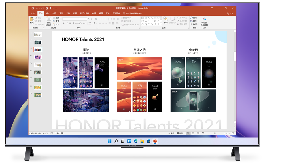This screenshot has height=167, width=308.
Task: Open the 选择 select dropdown
Action: [x=194, y=24]
